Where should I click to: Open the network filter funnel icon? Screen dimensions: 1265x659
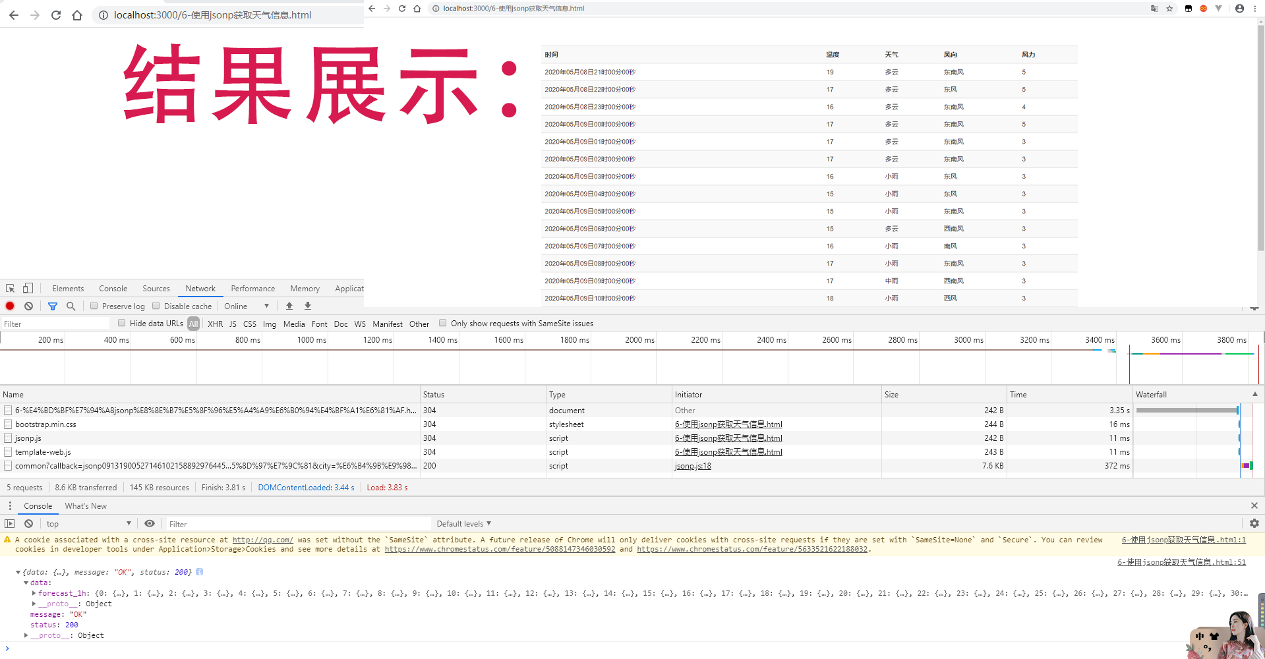pos(53,306)
